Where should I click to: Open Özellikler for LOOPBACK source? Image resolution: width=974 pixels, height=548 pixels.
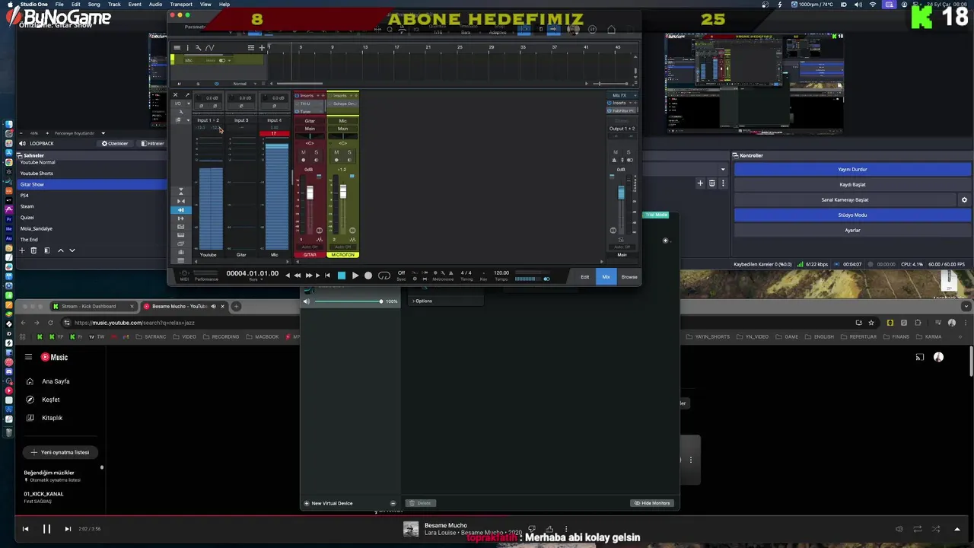click(115, 143)
